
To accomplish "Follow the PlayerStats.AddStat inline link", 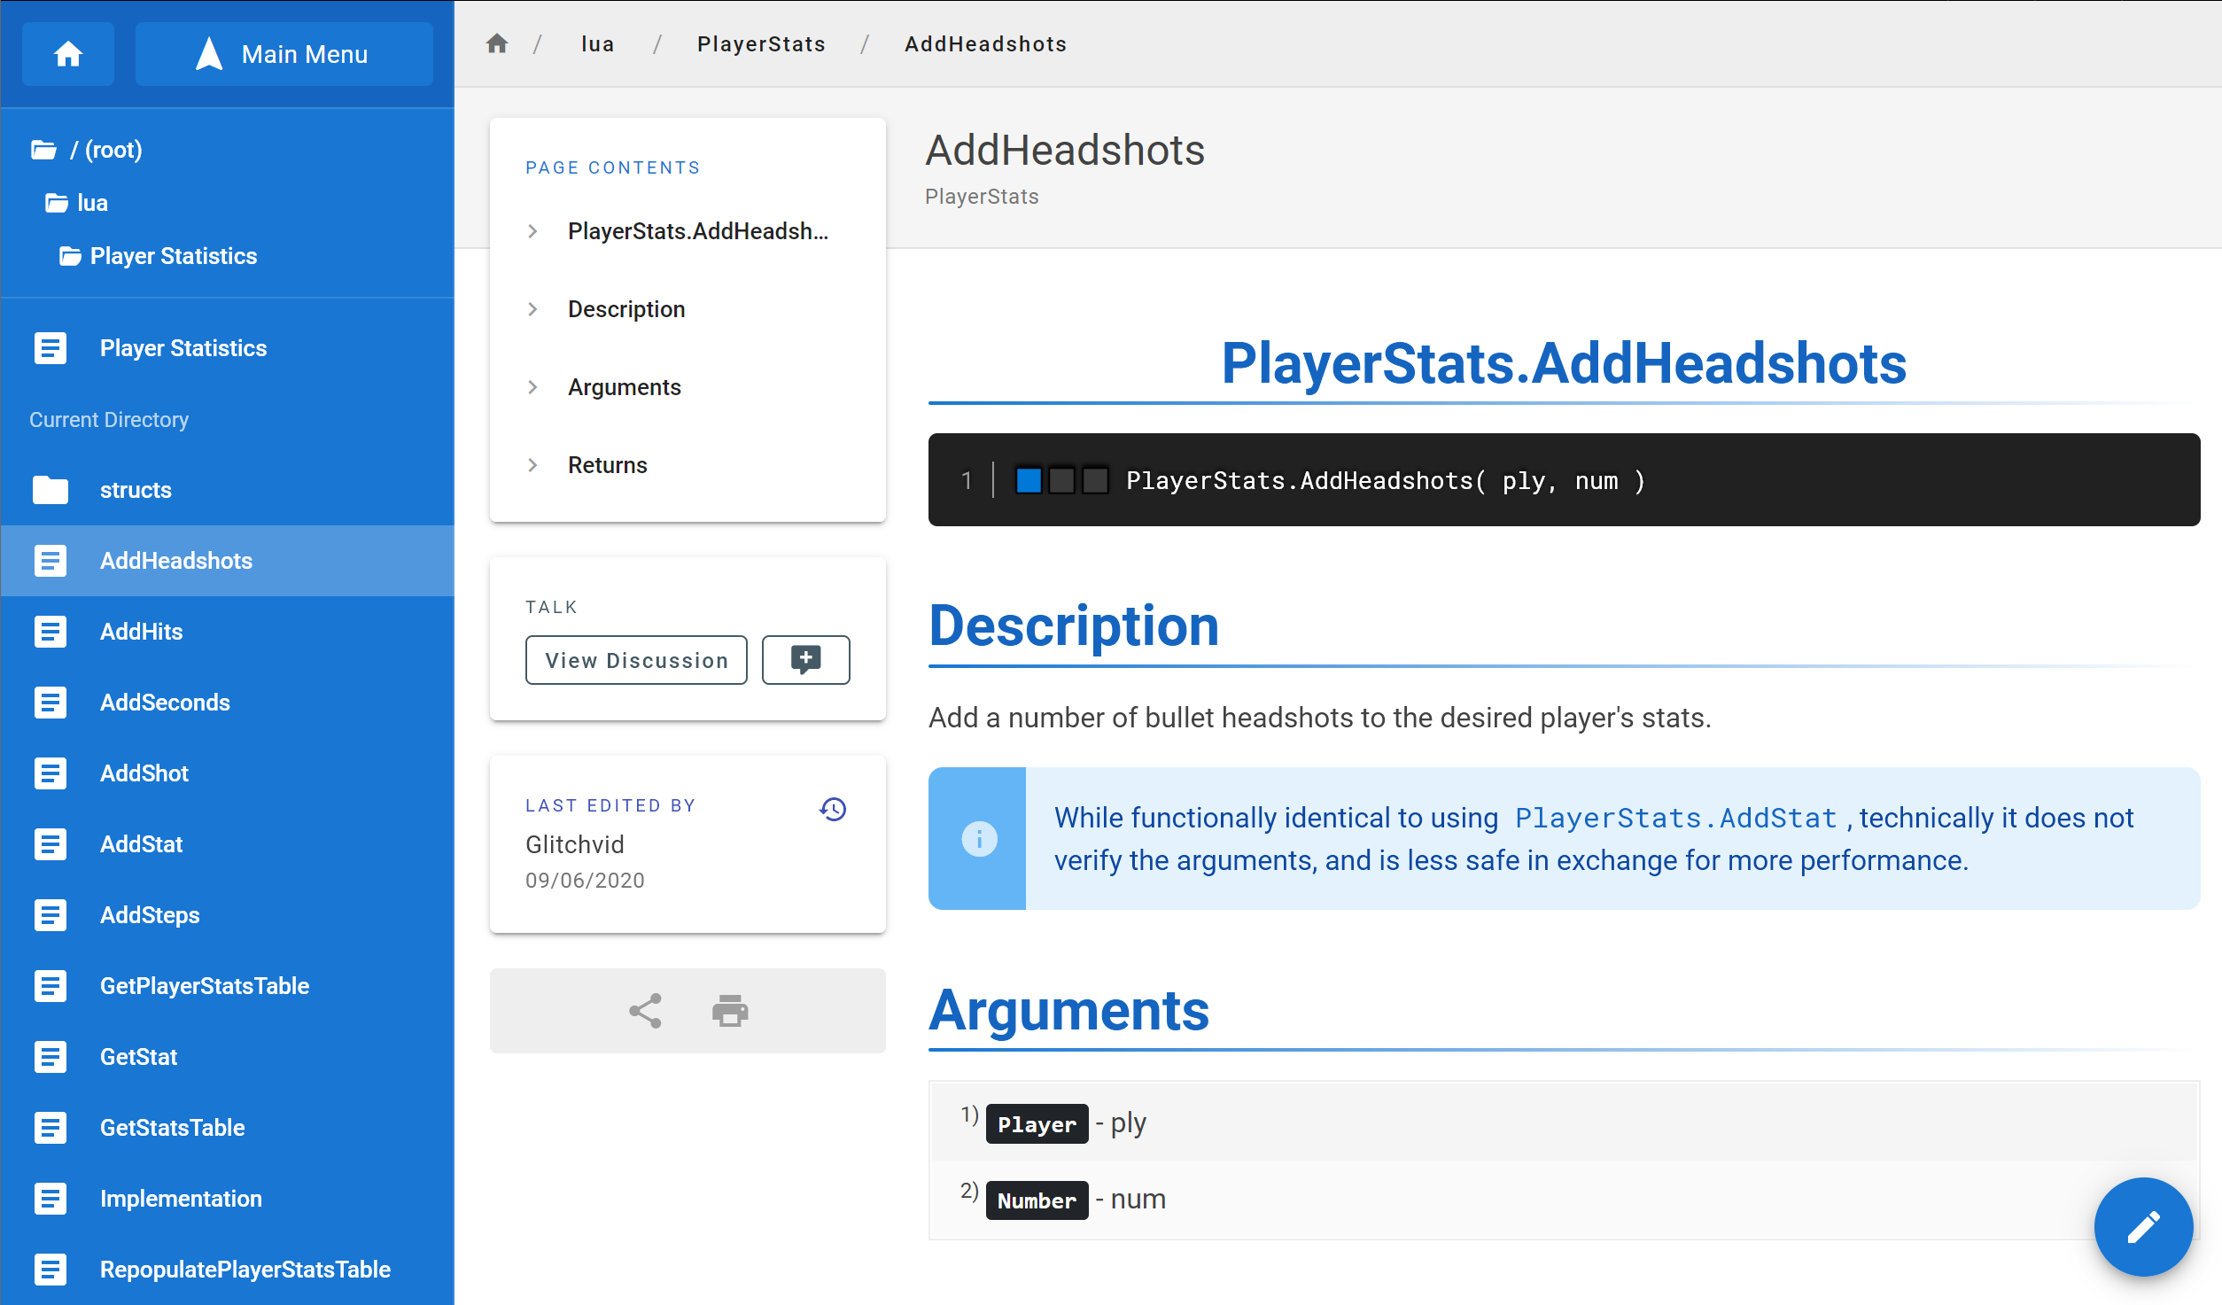I will click(1675, 818).
